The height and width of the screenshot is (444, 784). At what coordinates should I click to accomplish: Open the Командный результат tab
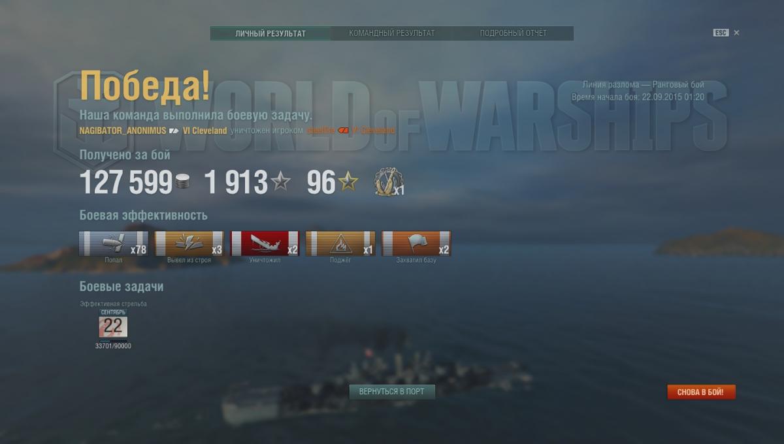pos(391,33)
